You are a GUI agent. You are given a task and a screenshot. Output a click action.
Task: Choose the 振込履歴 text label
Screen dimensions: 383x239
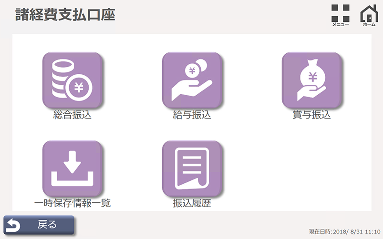(x=192, y=204)
